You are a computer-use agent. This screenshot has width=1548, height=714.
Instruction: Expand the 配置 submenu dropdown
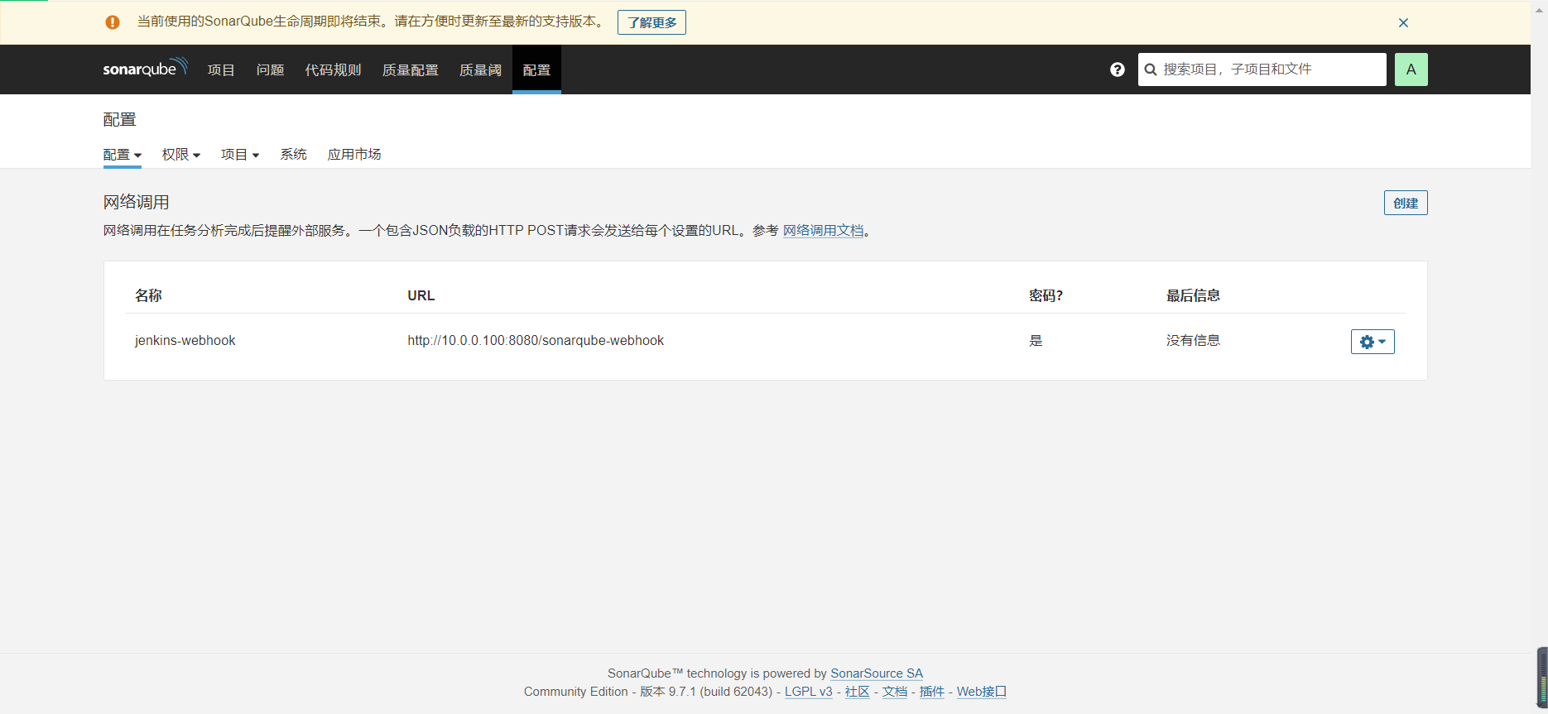click(123, 155)
